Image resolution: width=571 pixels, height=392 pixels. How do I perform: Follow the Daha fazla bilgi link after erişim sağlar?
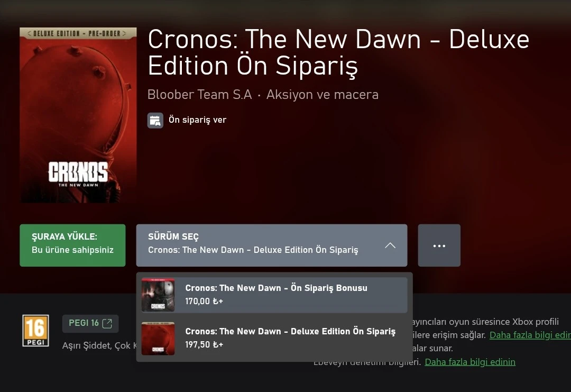[530, 335]
